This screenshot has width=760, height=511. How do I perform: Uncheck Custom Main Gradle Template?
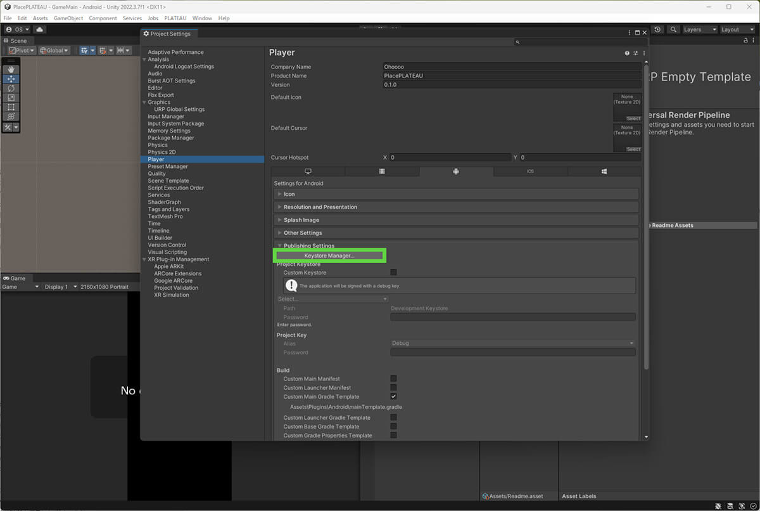[x=393, y=396]
